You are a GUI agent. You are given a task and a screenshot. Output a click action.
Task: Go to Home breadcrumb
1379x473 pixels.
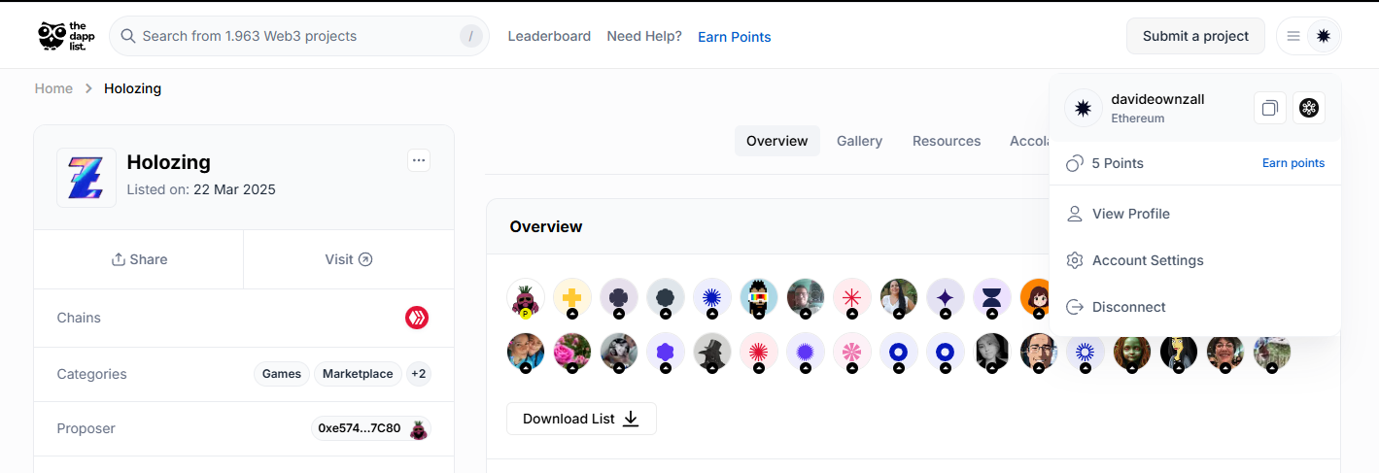coord(53,88)
